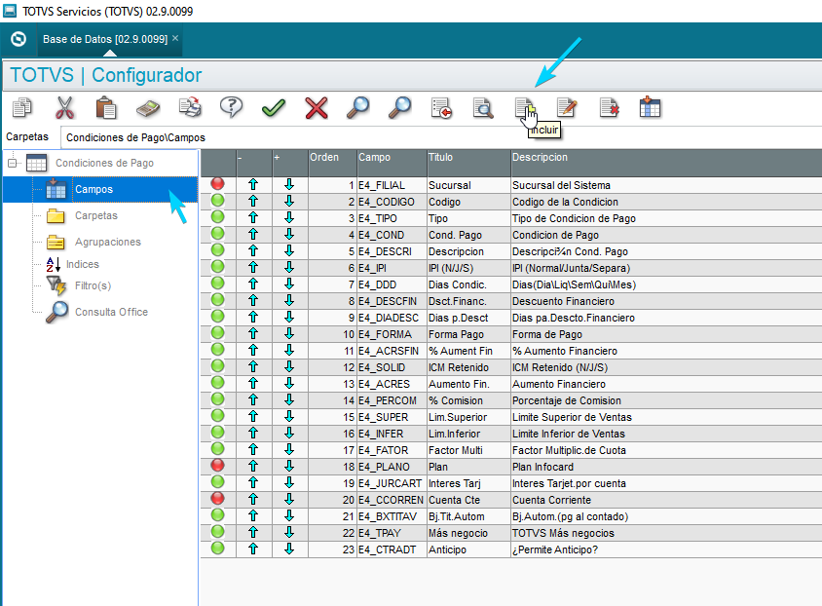Open the calculator icon in toolbar
The height and width of the screenshot is (606, 822).
(x=148, y=108)
